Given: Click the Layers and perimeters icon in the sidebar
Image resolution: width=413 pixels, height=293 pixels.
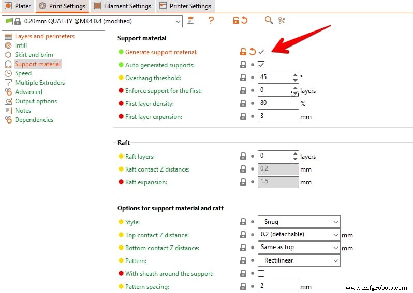Looking at the screenshot, I should coord(8,36).
